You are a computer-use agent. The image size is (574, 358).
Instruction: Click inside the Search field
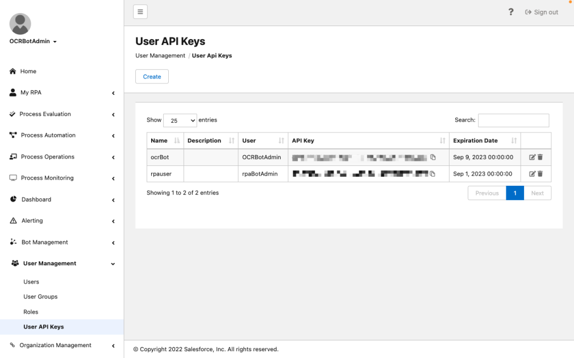pyautogui.click(x=514, y=120)
